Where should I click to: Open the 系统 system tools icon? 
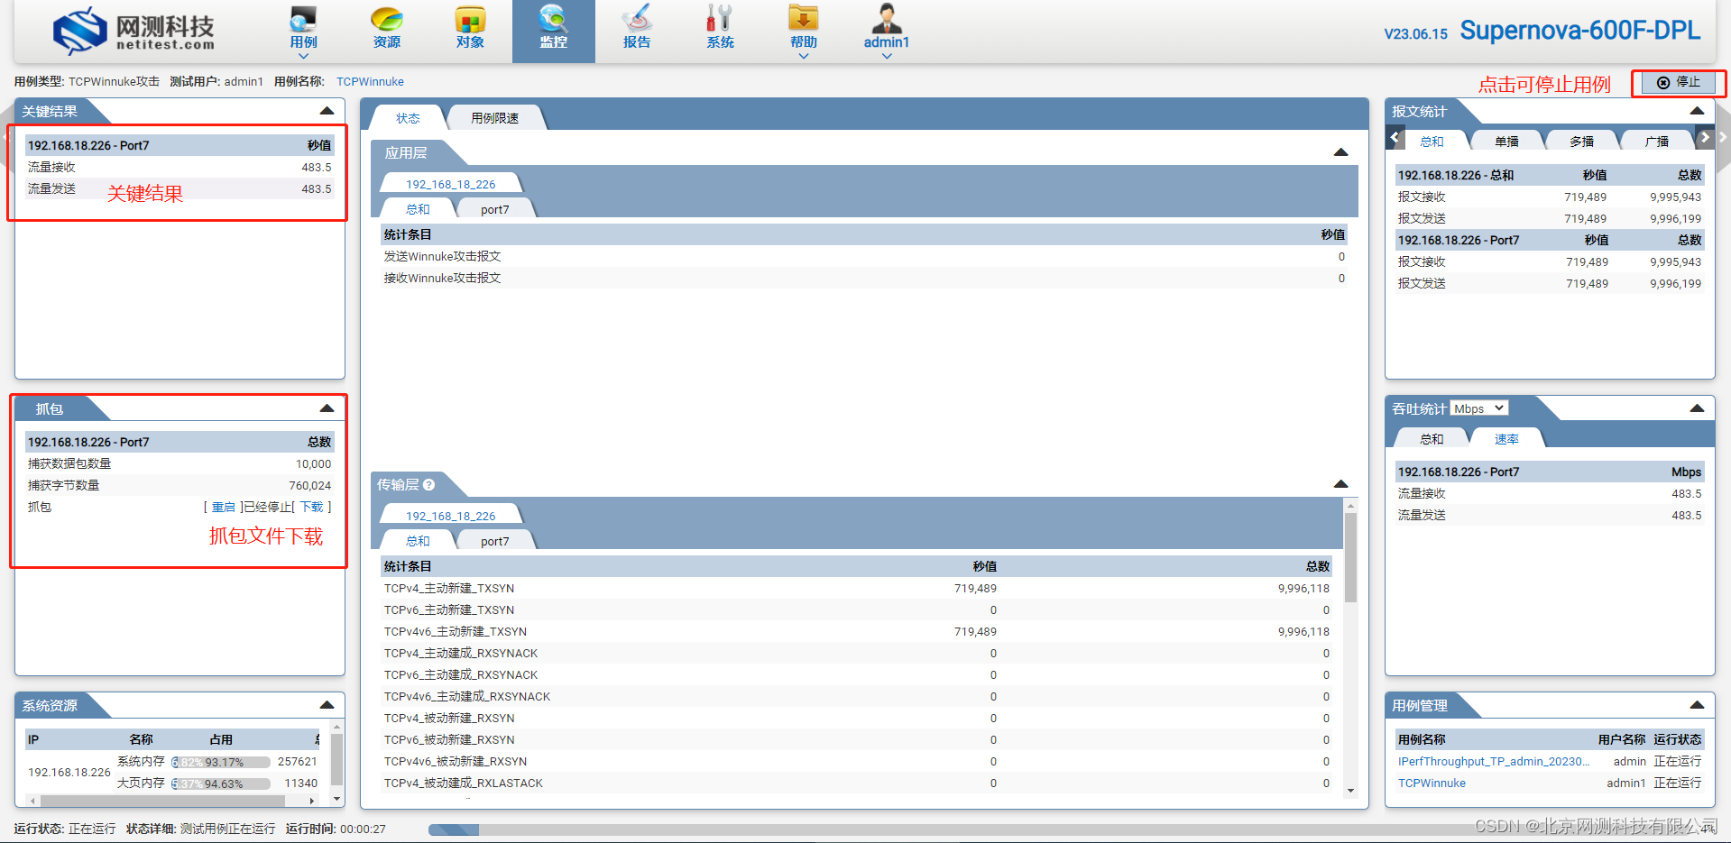[720, 20]
